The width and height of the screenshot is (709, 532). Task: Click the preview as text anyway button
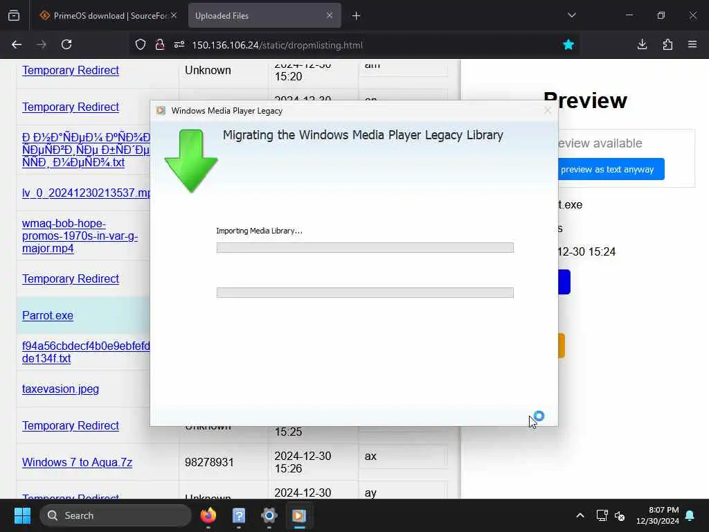(610, 169)
